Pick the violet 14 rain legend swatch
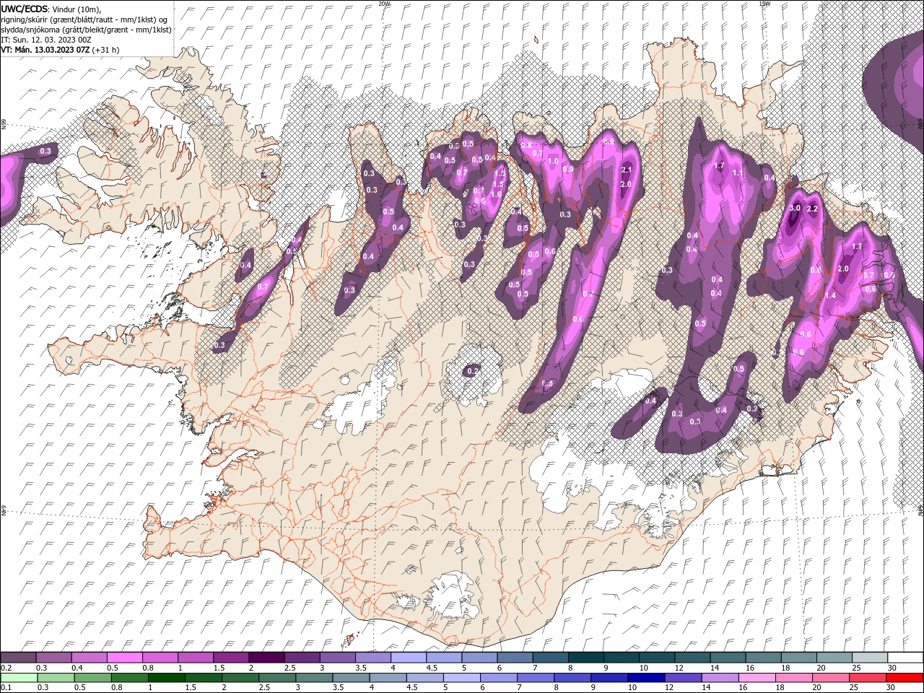924x693 pixels. pyautogui.click(x=720, y=678)
